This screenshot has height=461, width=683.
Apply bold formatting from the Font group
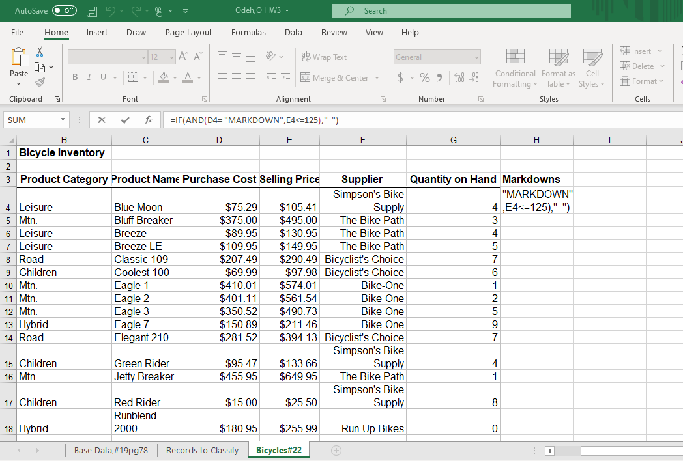pos(74,77)
